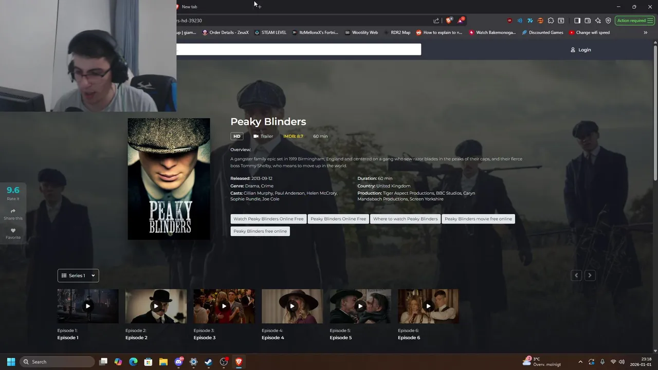This screenshot has width=658, height=370.
Task: Click the IMDB: 8.7 rating text
Action: click(293, 136)
